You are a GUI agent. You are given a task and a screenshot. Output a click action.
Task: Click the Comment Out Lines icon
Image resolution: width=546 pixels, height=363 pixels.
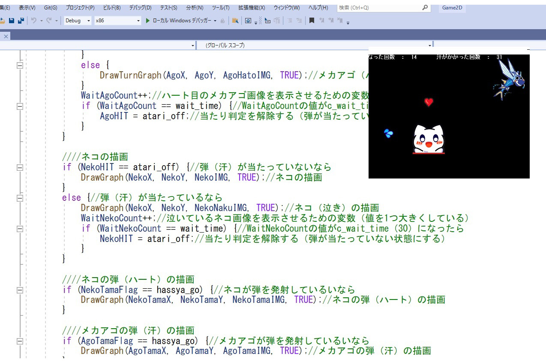point(290,21)
